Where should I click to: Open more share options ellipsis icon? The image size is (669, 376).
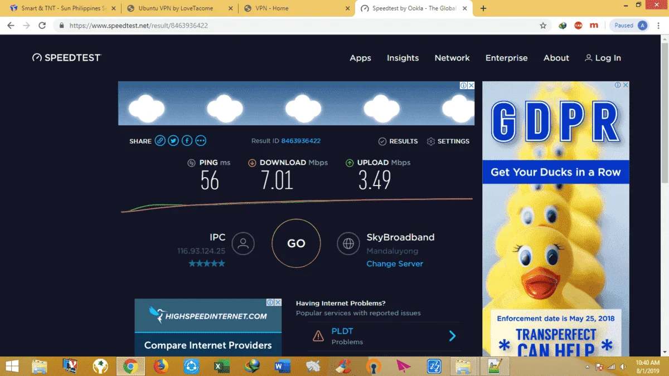201,141
